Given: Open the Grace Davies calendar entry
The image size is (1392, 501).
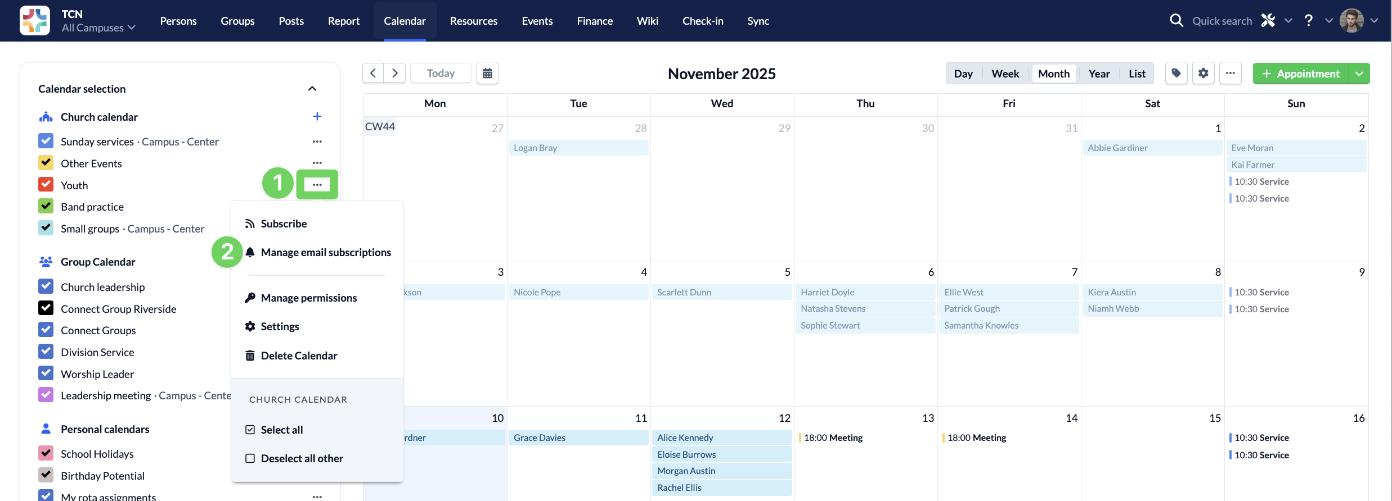Looking at the screenshot, I should click(578, 438).
